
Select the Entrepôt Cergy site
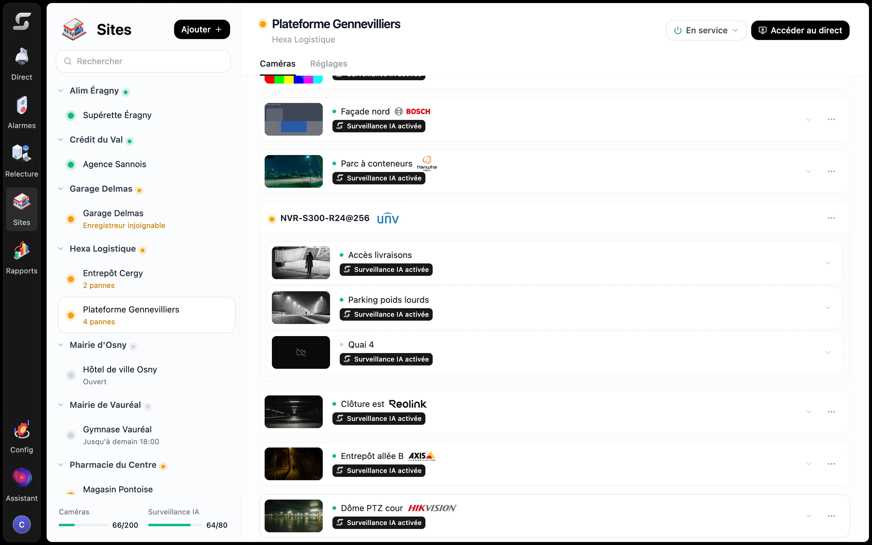[147, 279]
